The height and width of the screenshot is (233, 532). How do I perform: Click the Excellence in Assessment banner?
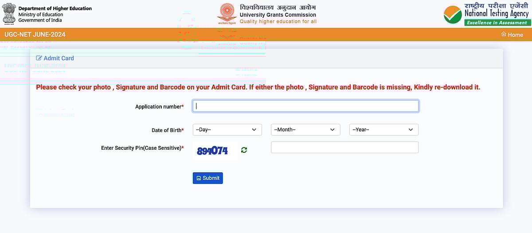[x=497, y=23]
